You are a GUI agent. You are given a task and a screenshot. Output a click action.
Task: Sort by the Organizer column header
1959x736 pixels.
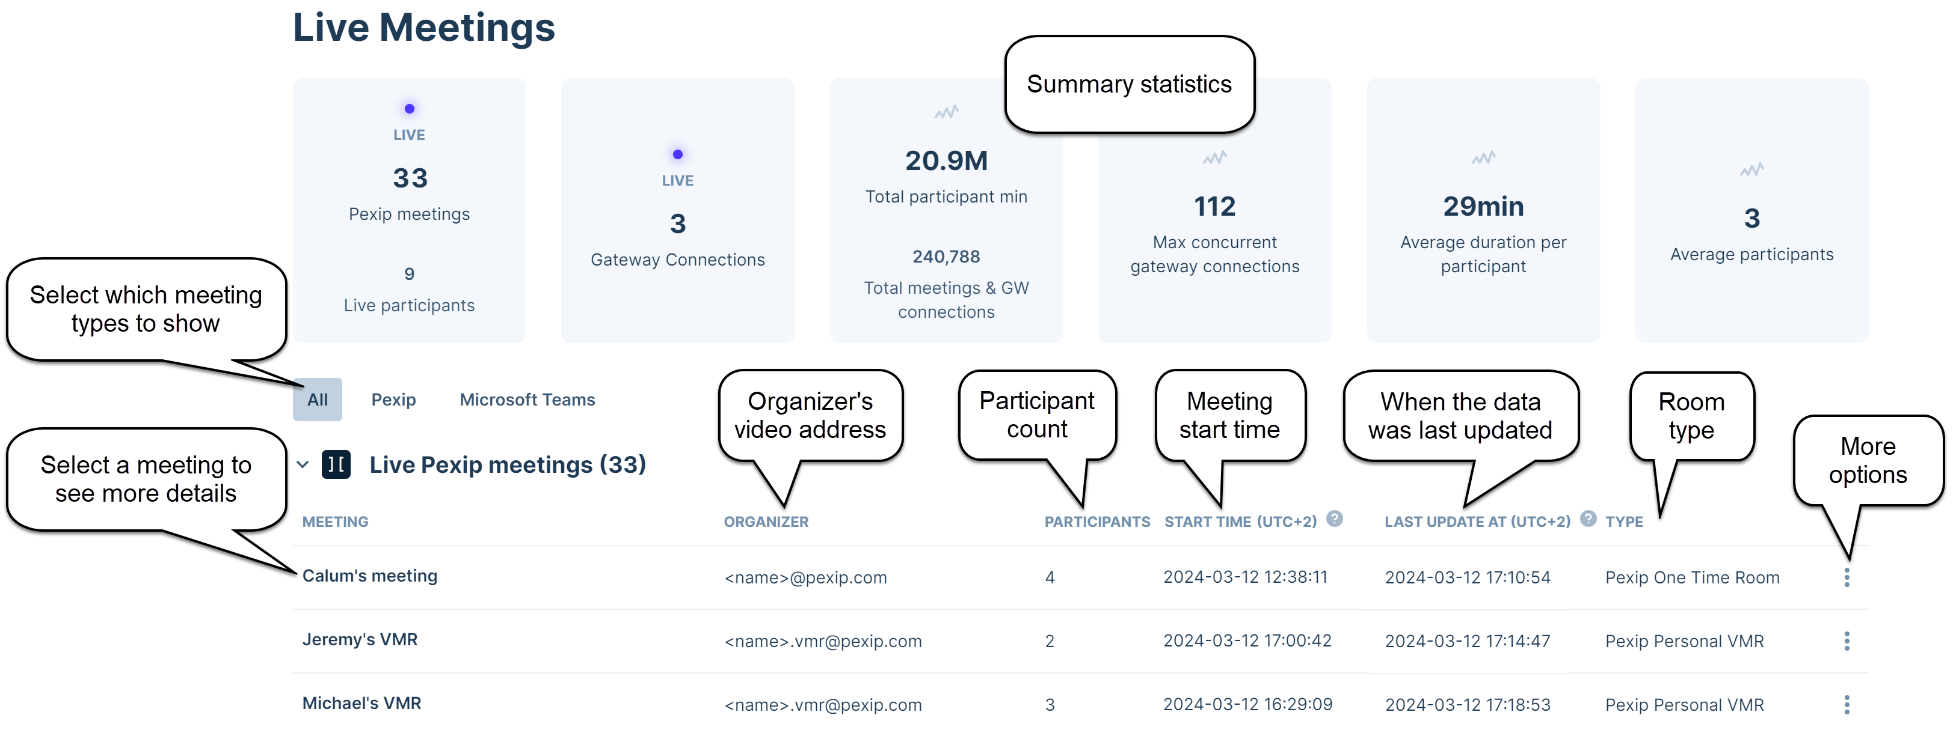click(x=766, y=522)
